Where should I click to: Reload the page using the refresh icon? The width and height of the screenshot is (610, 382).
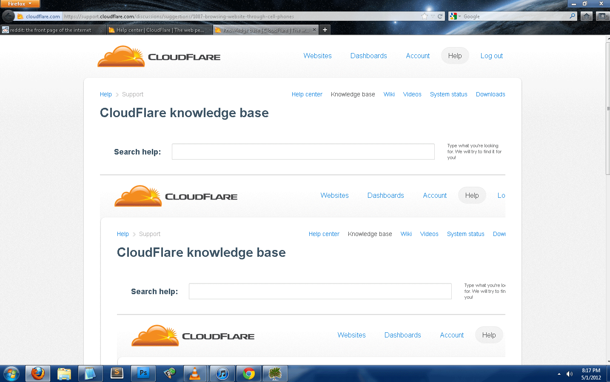[x=440, y=16]
